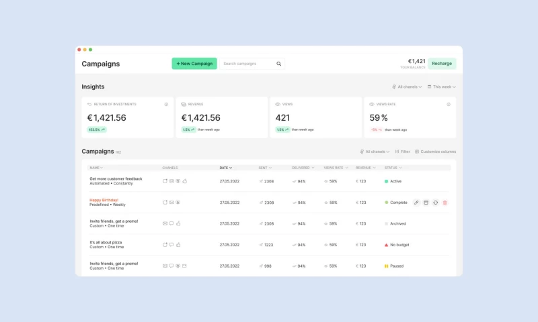Viewport: 538px width, 322px height.
Task: Click the New Campaign button
Action: [194, 64]
